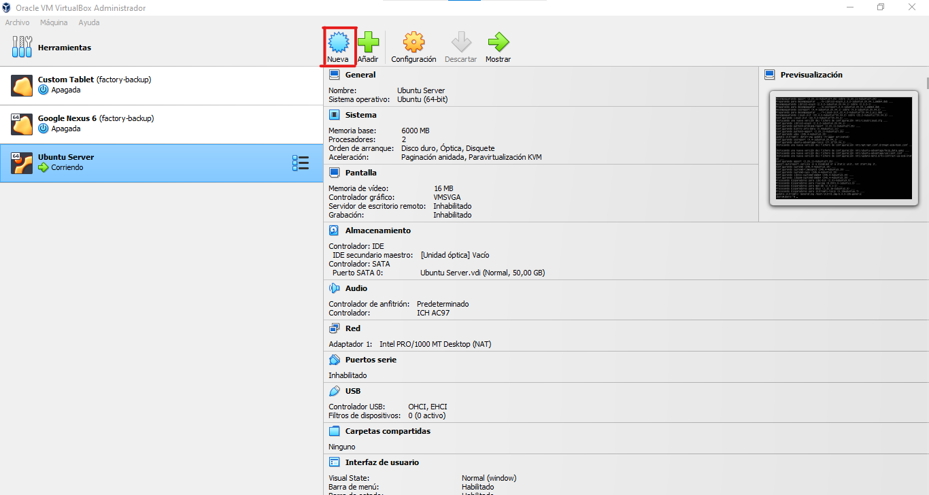Open the Ayuda menu
The height and width of the screenshot is (495, 929).
click(x=89, y=22)
